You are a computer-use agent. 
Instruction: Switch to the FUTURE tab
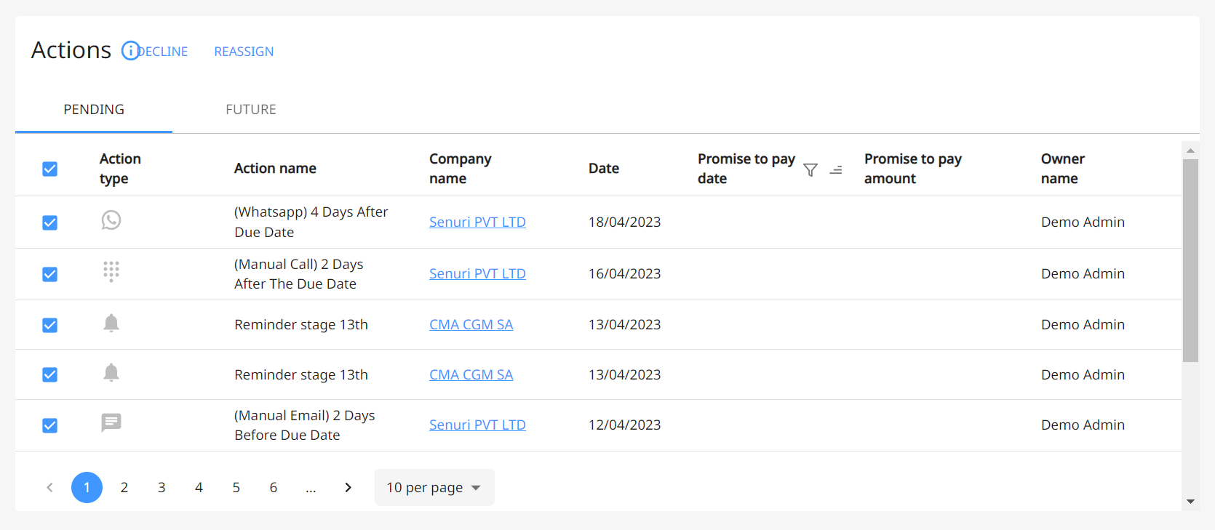click(251, 110)
